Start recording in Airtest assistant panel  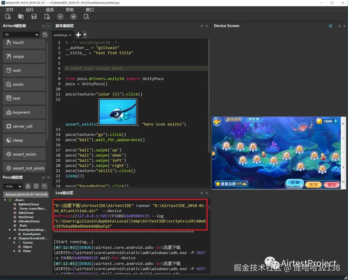[x=45, y=34]
